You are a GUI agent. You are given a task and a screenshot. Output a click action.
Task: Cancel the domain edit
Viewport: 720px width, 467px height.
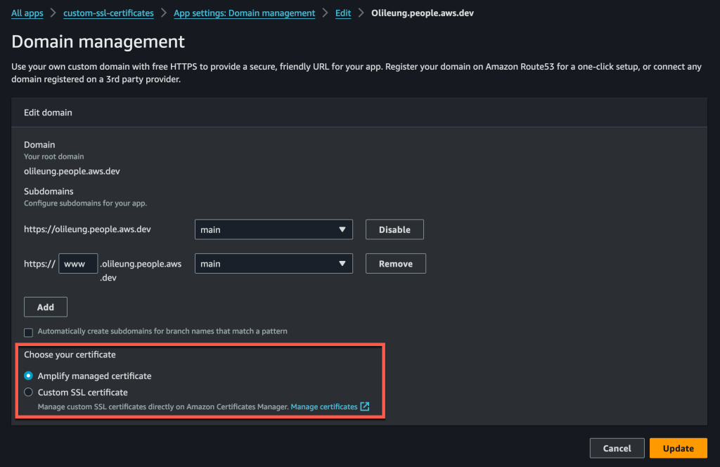(617, 448)
